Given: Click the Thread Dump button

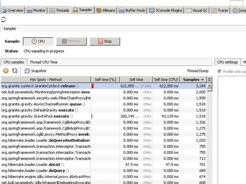Looking at the screenshot, I should coord(198,71).
